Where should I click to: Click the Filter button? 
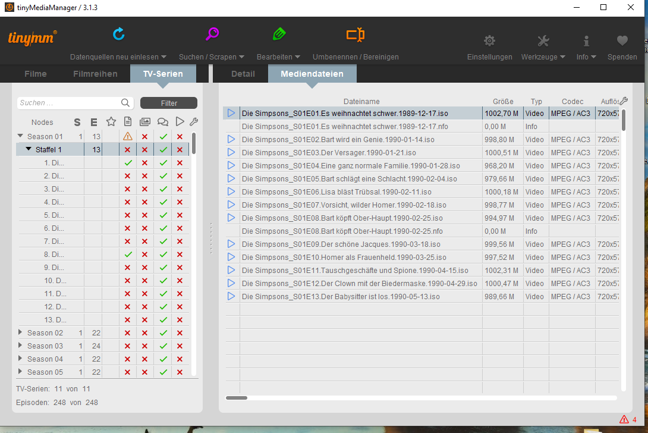click(x=169, y=103)
